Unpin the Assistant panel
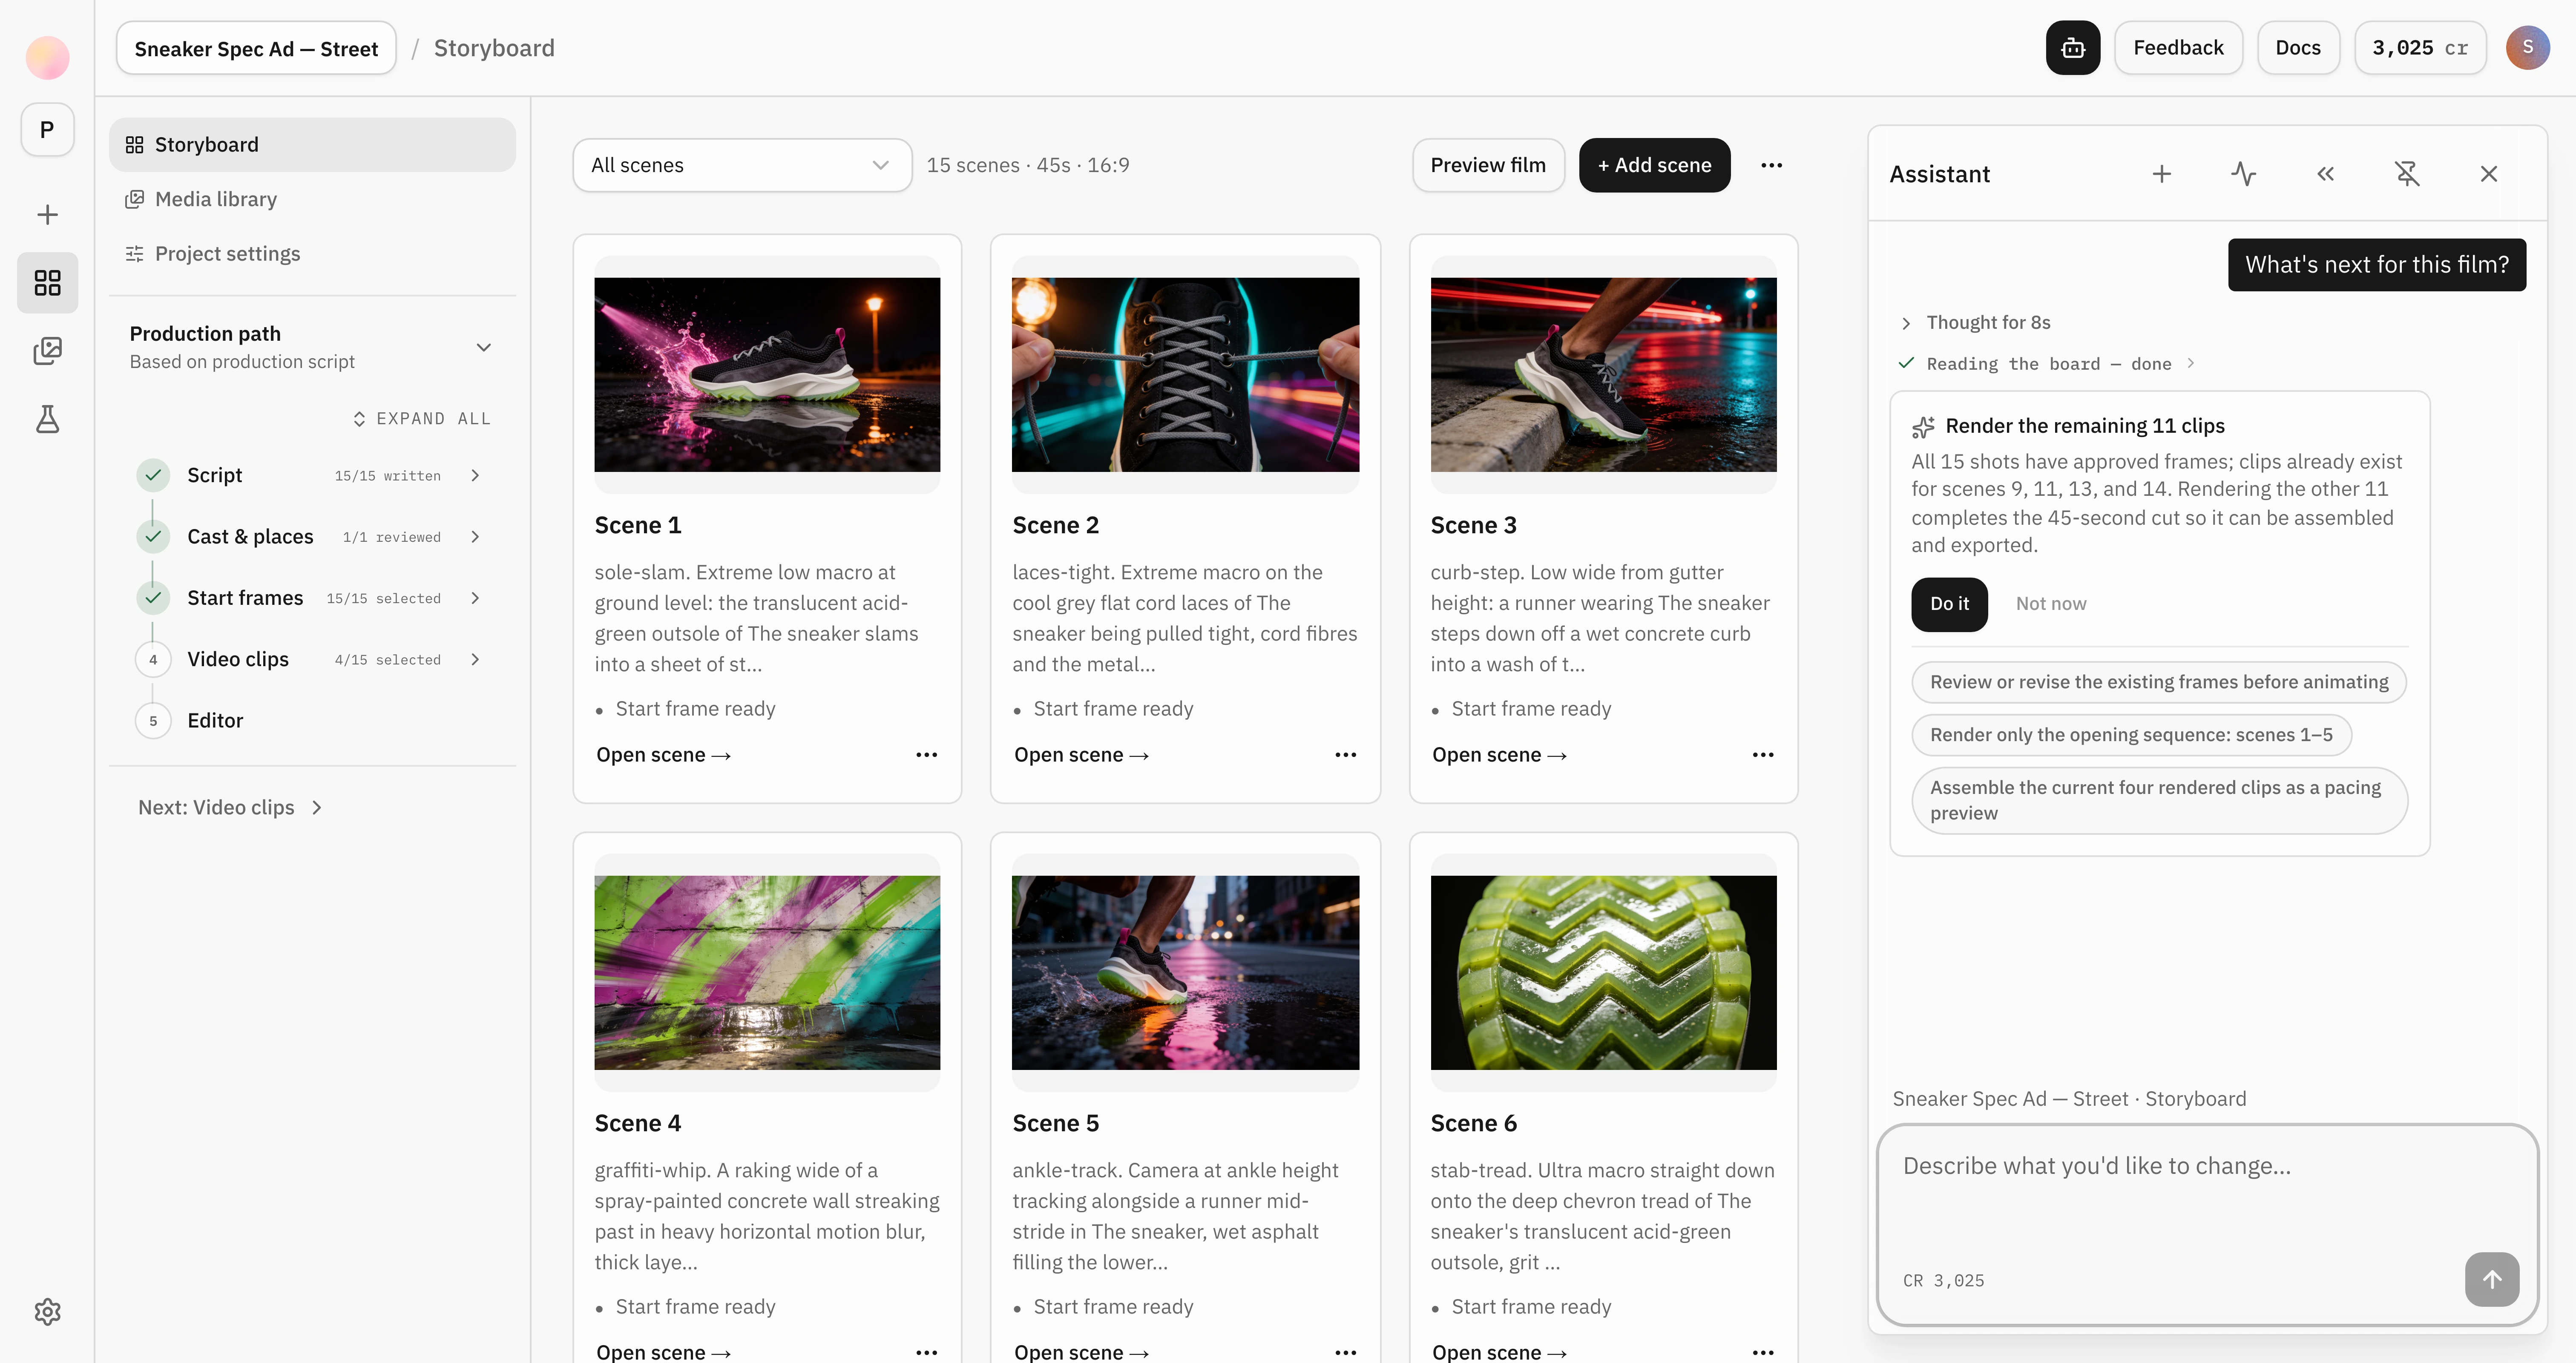This screenshot has height=1363, width=2576. pos(2407,174)
